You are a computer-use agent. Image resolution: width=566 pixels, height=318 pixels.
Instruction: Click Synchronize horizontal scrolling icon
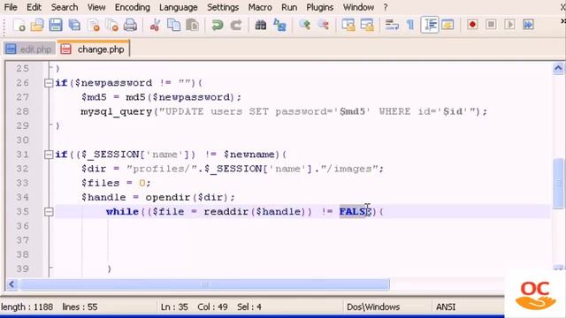367,25
